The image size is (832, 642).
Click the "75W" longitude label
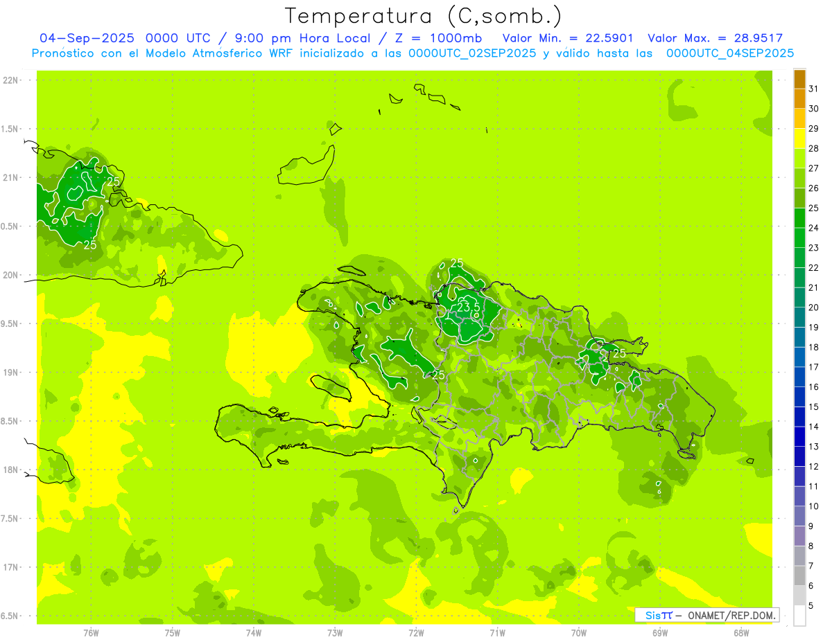173,632
